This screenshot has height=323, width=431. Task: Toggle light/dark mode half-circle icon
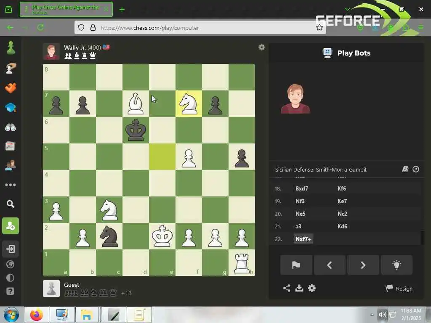pos(10,278)
